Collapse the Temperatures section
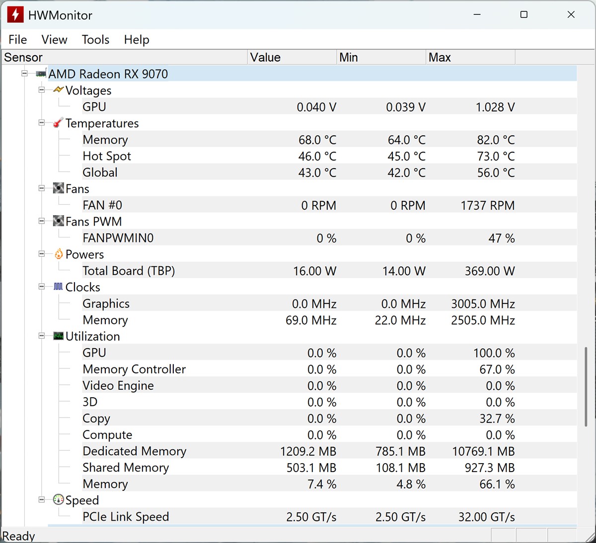 coord(42,122)
